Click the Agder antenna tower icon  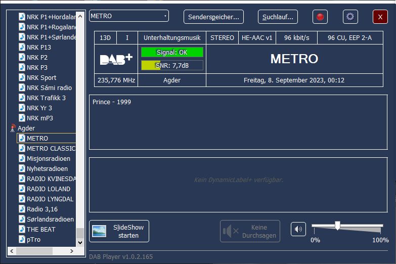13,128
